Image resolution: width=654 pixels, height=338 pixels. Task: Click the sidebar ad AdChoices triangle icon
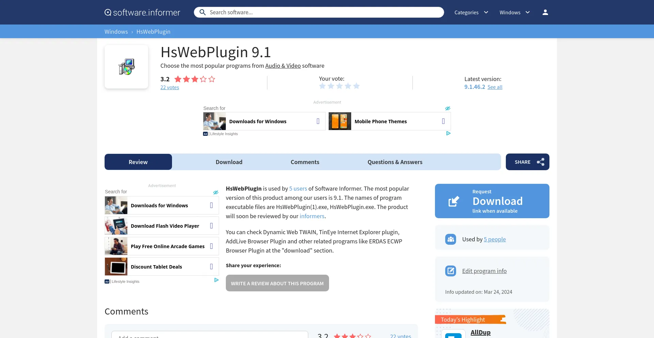click(216, 280)
